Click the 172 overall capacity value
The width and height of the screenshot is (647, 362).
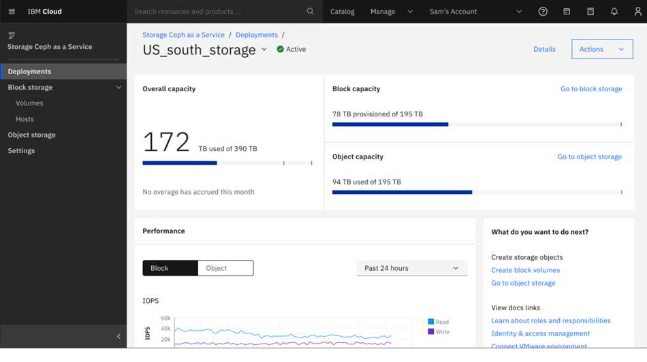click(x=166, y=142)
